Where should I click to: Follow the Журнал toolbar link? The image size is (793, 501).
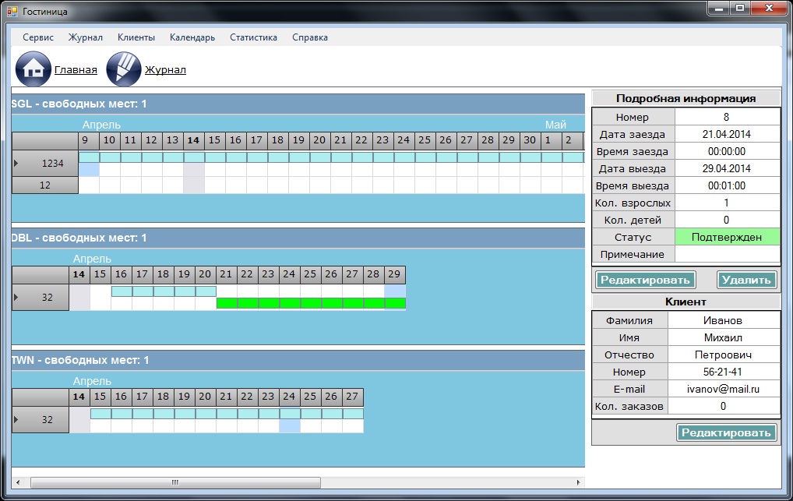pyautogui.click(x=165, y=70)
